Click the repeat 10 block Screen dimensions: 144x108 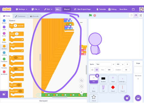point(16,37)
